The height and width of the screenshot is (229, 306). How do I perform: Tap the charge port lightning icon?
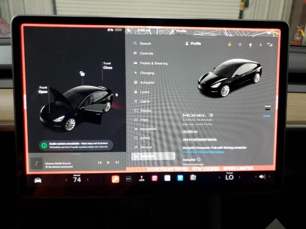tap(117, 95)
